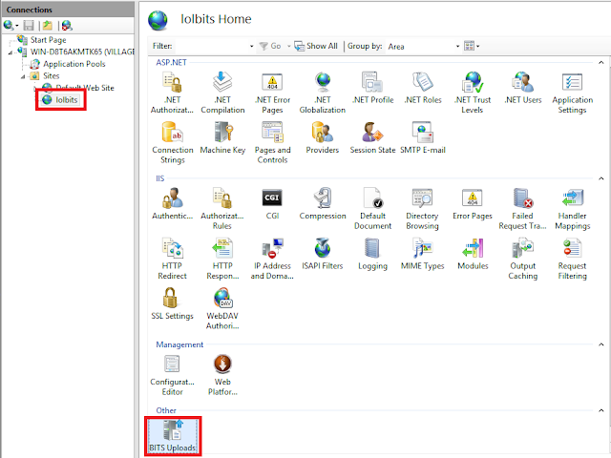Viewport: 611px width, 458px height.
Task: Open HTTP Redirect feature
Action: click(x=172, y=259)
